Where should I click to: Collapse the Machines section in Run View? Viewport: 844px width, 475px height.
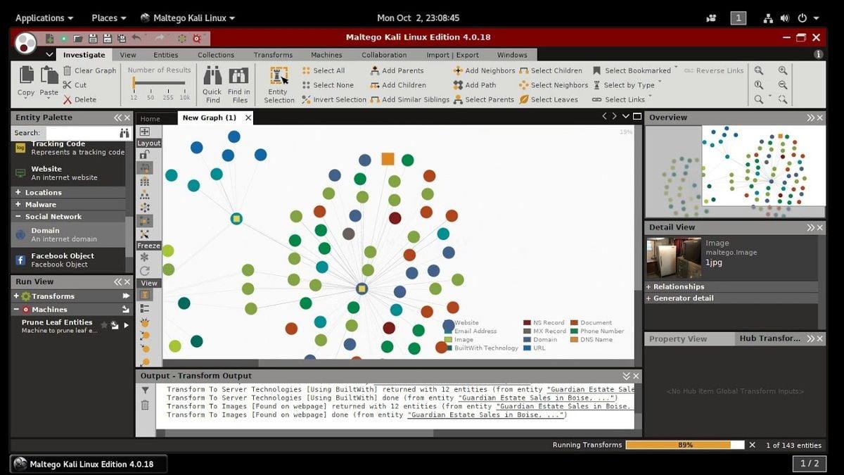click(16, 309)
